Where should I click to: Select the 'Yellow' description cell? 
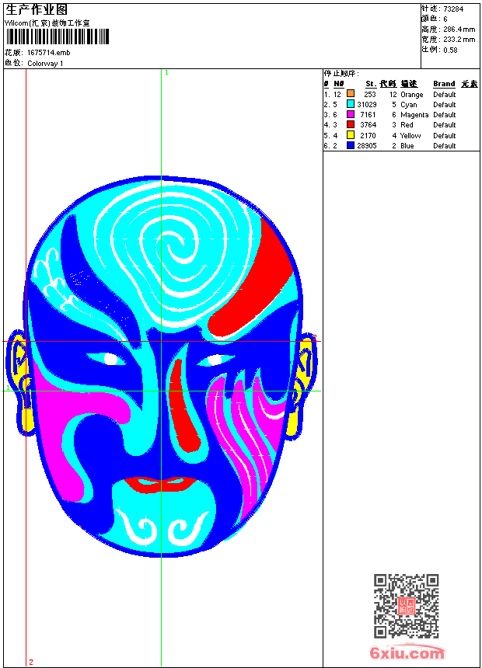(410, 135)
